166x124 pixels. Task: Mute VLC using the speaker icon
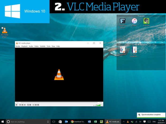click(94, 105)
